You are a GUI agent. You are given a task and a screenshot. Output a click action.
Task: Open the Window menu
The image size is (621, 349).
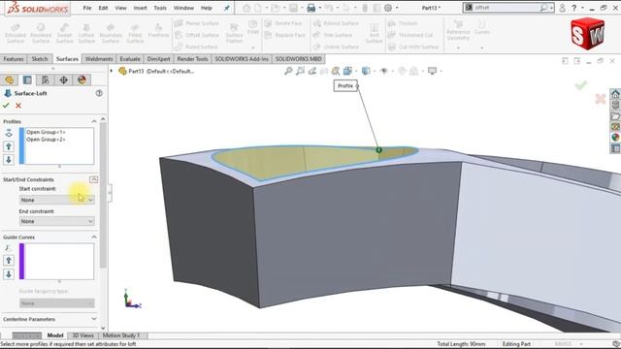[x=183, y=8]
